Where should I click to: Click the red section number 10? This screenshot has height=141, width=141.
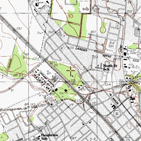tap(71, 16)
